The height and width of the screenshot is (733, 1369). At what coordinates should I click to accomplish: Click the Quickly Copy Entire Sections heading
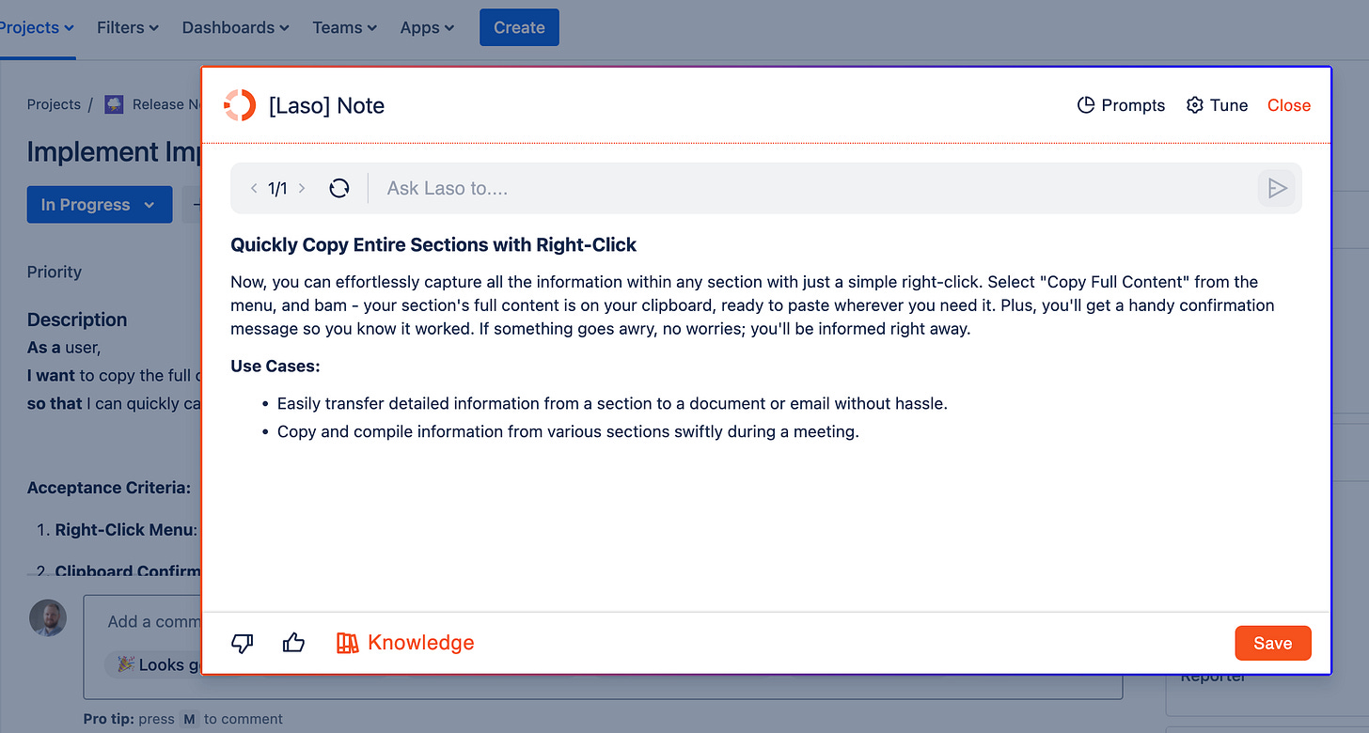pyautogui.click(x=433, y=245)
